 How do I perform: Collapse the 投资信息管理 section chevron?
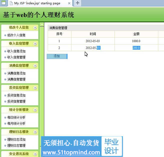point(35,88)
